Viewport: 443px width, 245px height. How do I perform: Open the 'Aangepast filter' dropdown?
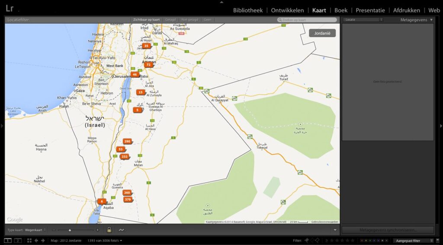(x=413, y=241)
